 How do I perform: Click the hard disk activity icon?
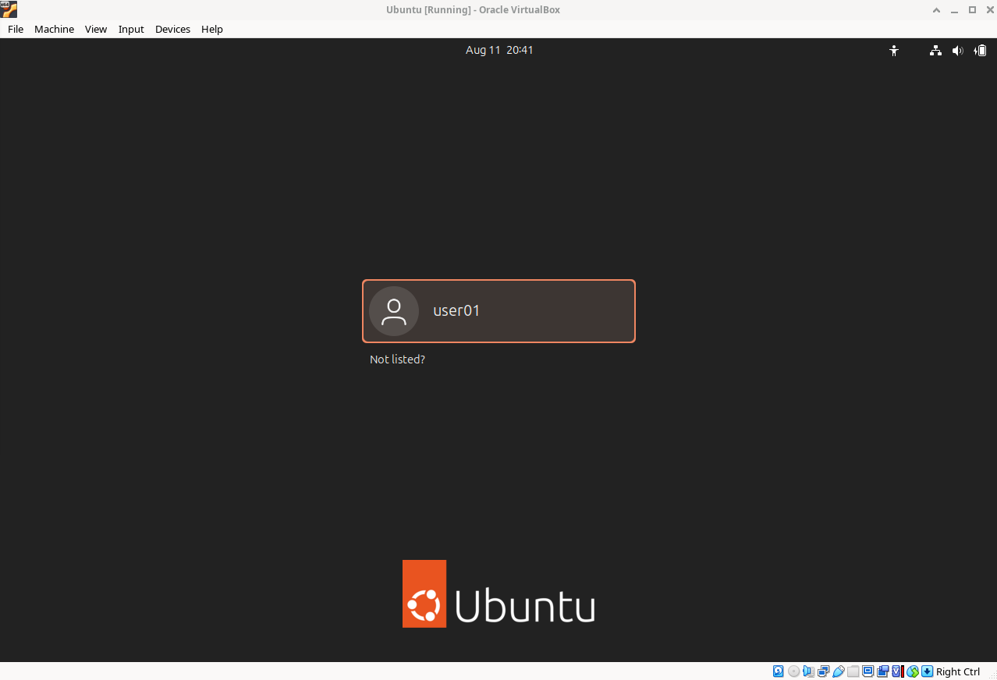coord(779,671)
